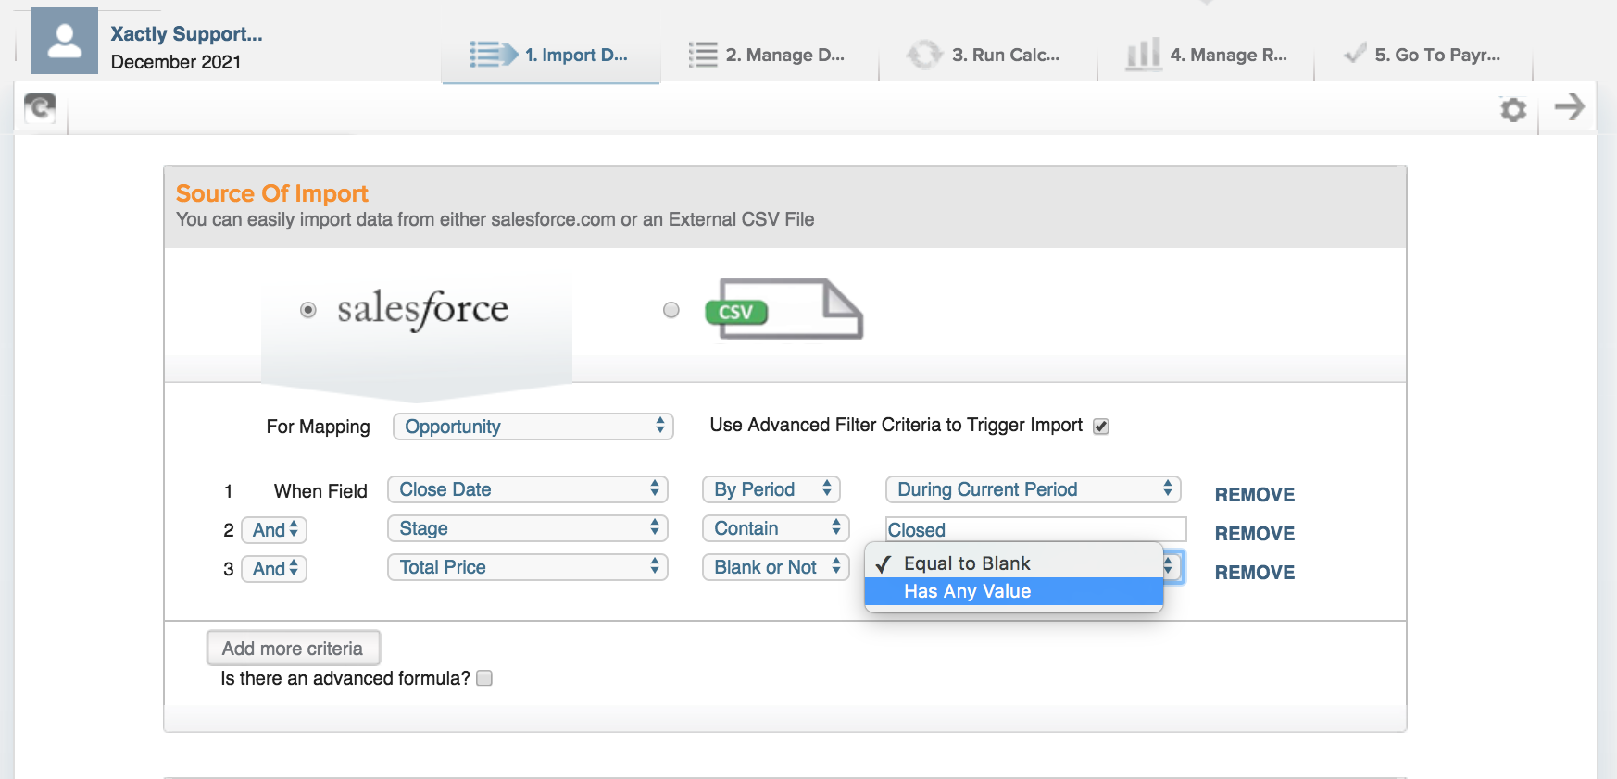Go to the 4. Manage R... tab

pos(1206,56)
